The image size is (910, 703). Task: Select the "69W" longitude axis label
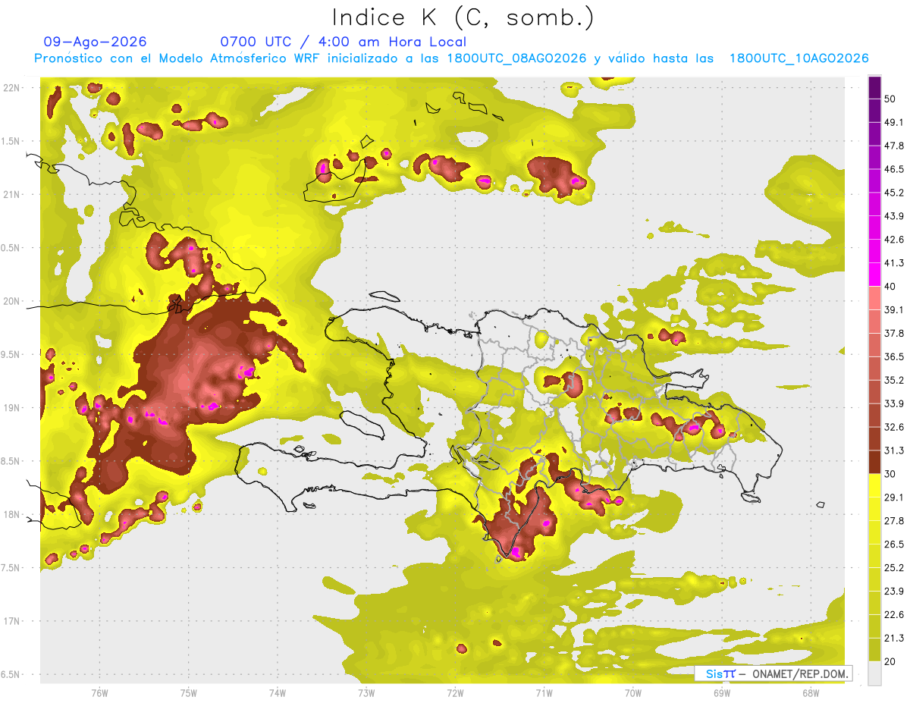[x=721, y=692]
